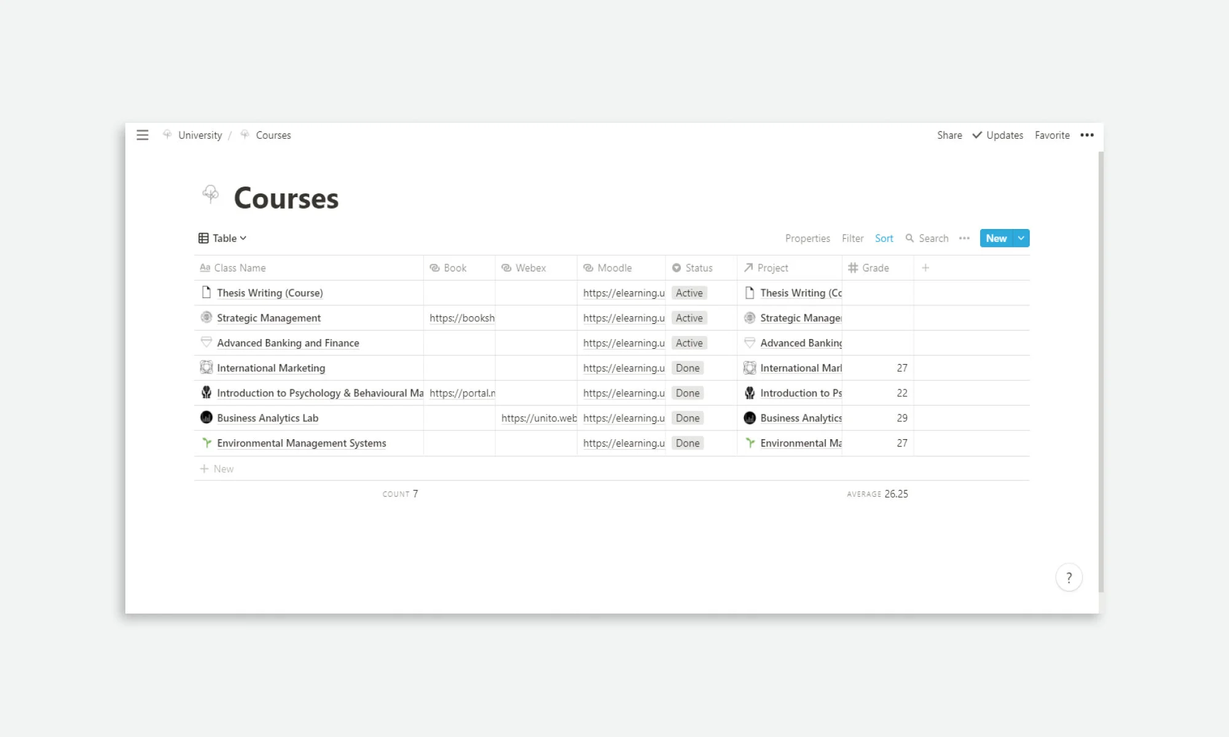Viewport: 1229px width, 737px height.
Task: Click the plus icon to add column
Action: pos(925,268)
